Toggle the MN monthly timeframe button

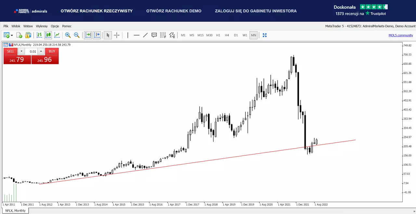coord(253,35)
